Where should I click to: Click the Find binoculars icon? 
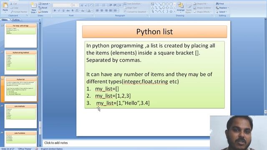pos(217,4)
